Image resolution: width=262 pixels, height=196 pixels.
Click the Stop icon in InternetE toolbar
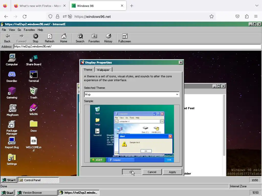tap(35, 38)
